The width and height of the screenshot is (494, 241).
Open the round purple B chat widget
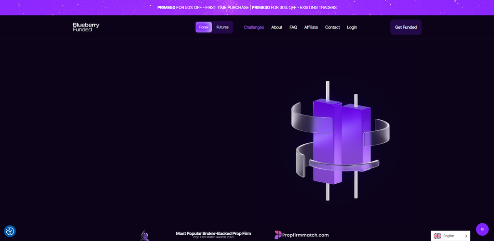point(482,229)
